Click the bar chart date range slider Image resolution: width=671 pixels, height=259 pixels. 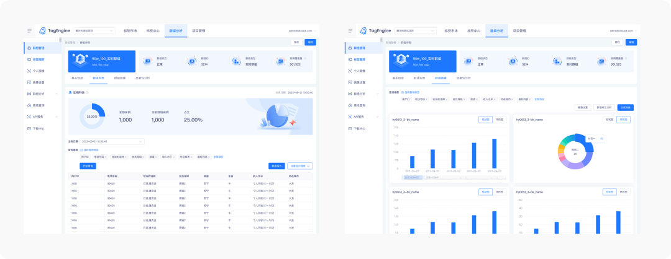click(454, 177)
